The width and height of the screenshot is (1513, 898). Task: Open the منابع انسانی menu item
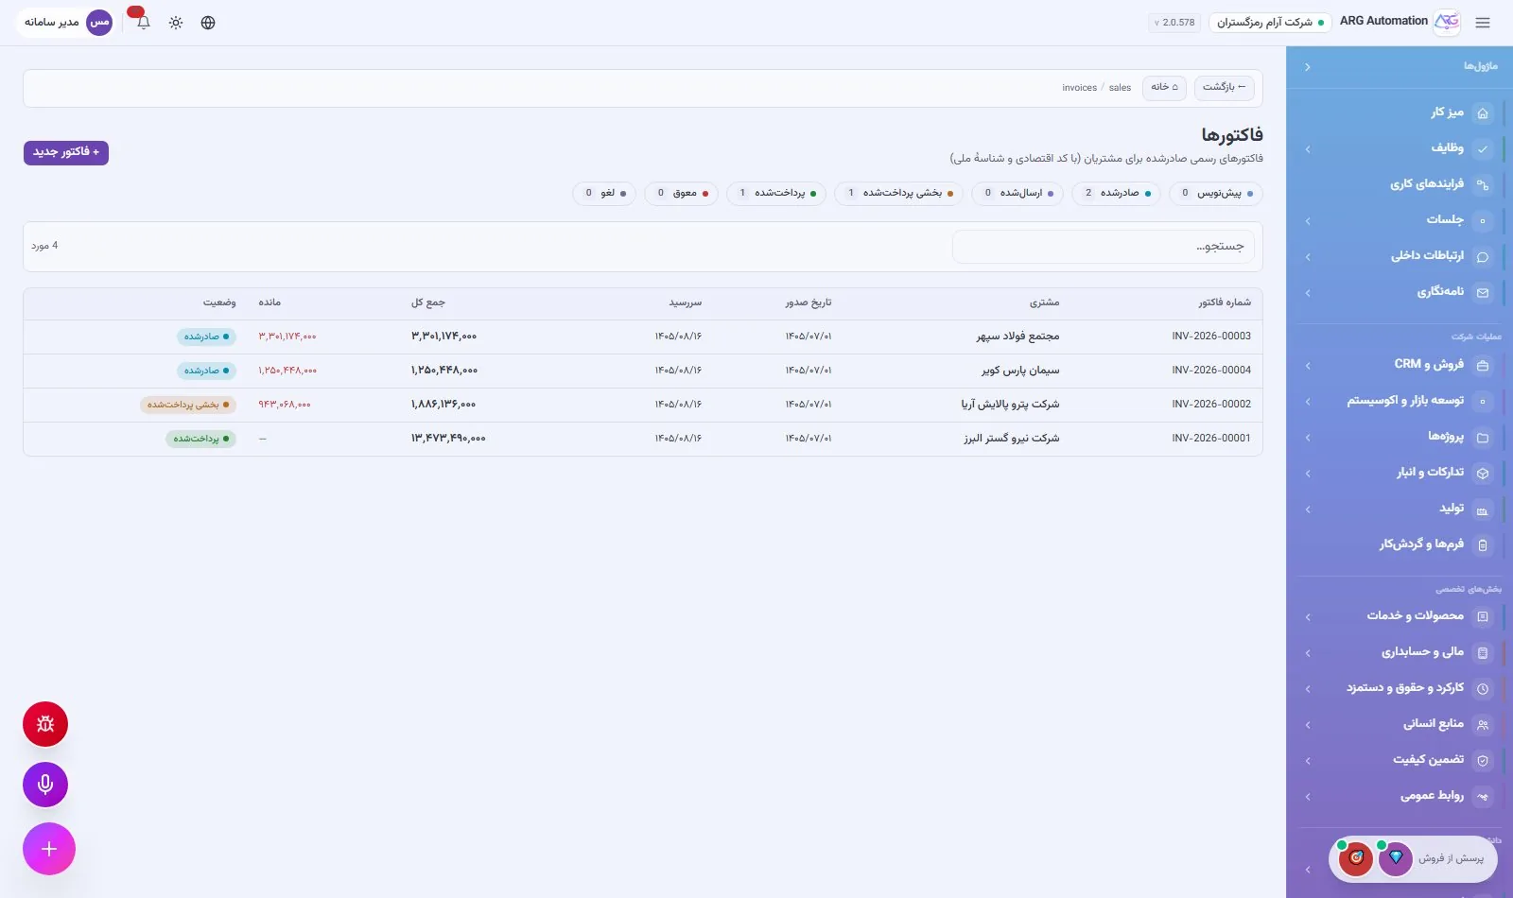1397,724
